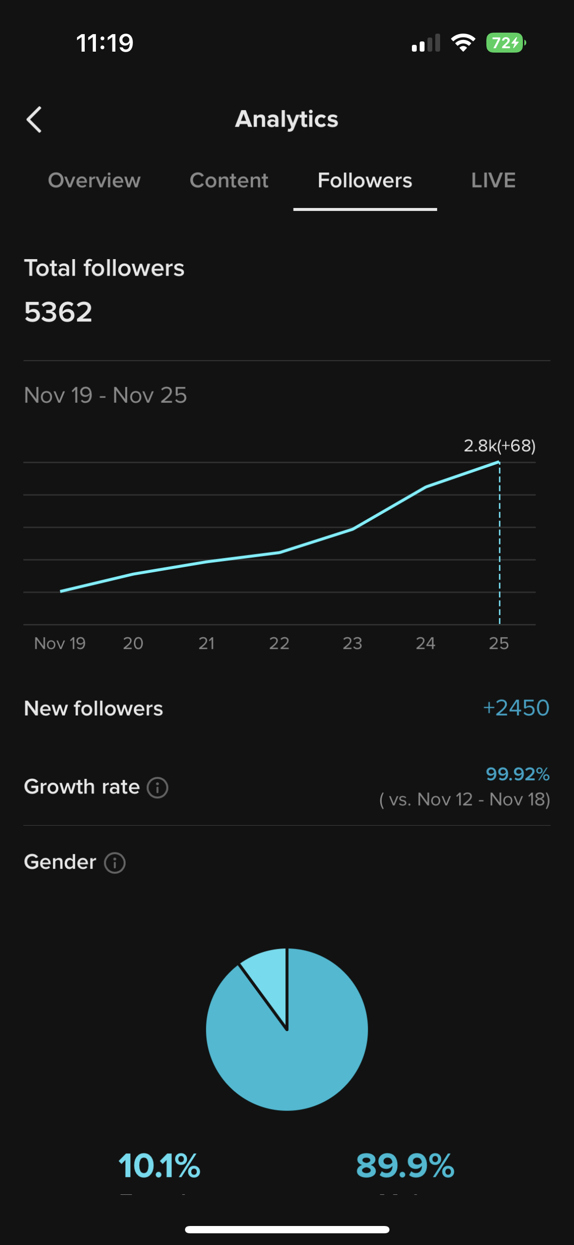
Task: Tap the Nov 19 - Nov 25 date range
Action: [x=105, y=395]
